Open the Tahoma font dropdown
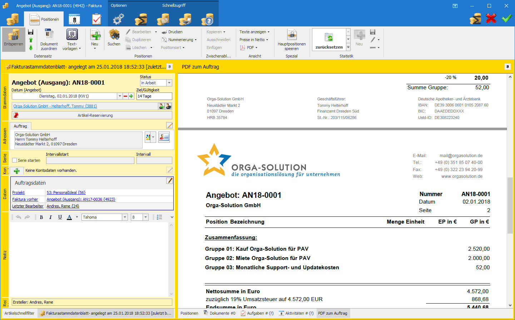The image size is (515, 320). [x=125, y=217]
